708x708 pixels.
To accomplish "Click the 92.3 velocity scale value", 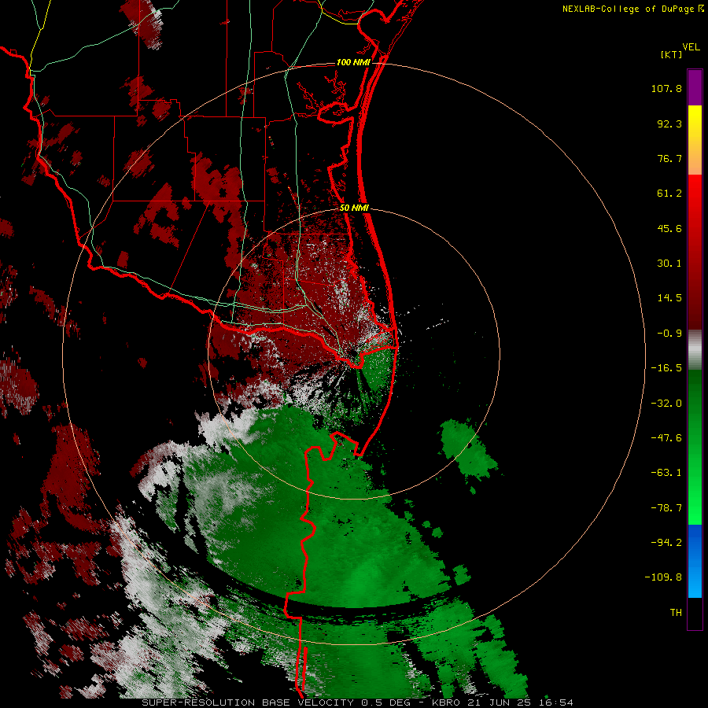I will (x=669, y=124).
